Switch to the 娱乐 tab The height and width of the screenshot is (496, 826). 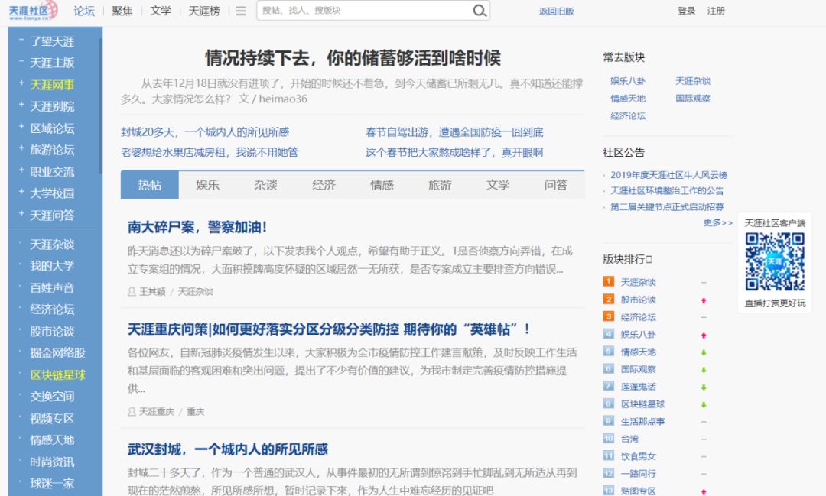point(207,185)
